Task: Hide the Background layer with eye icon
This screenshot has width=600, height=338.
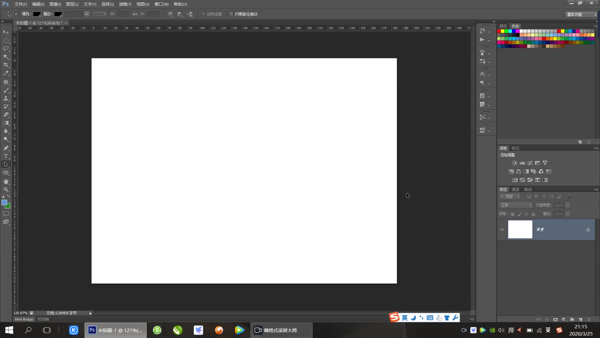Action: point(502,229)
